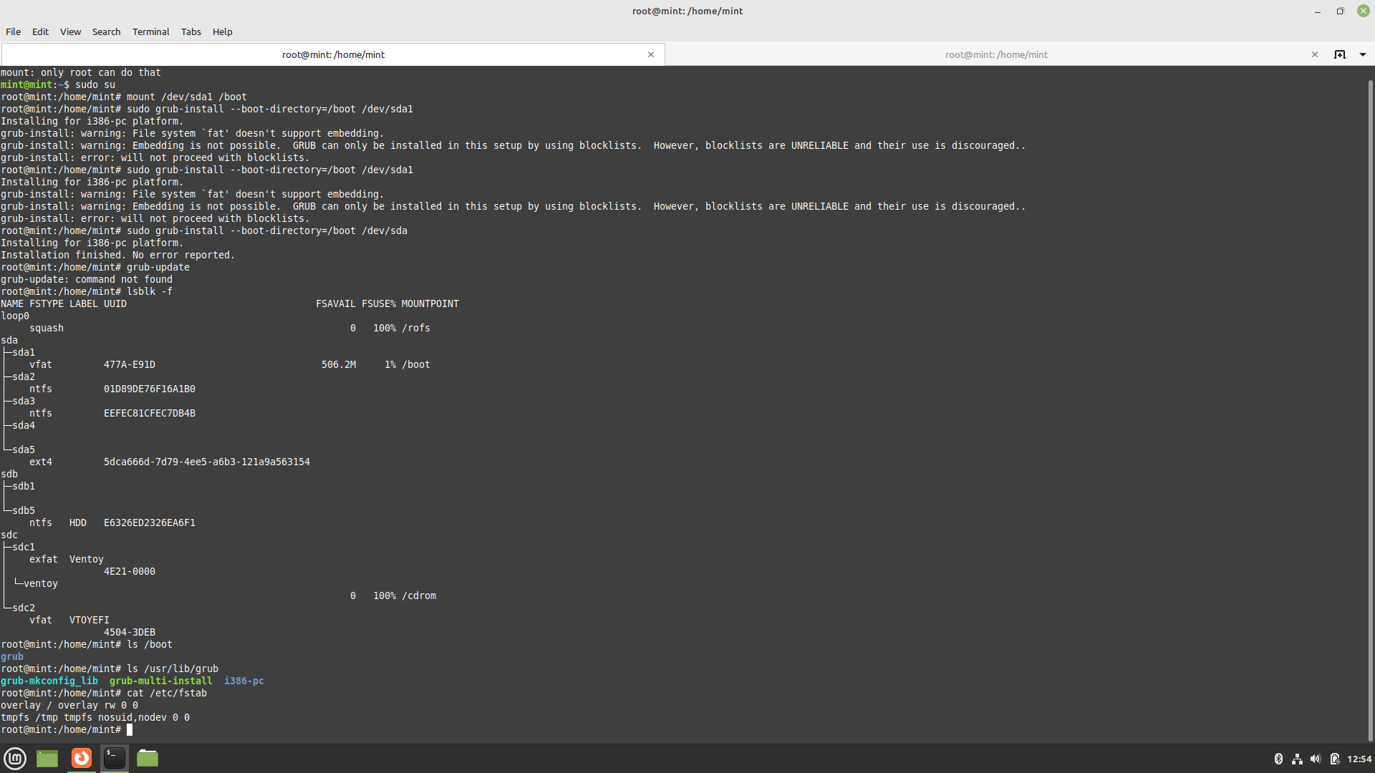1375x773 pixels.
Task: Click the show desktop icon in taskbar
Action: point(47,758)
